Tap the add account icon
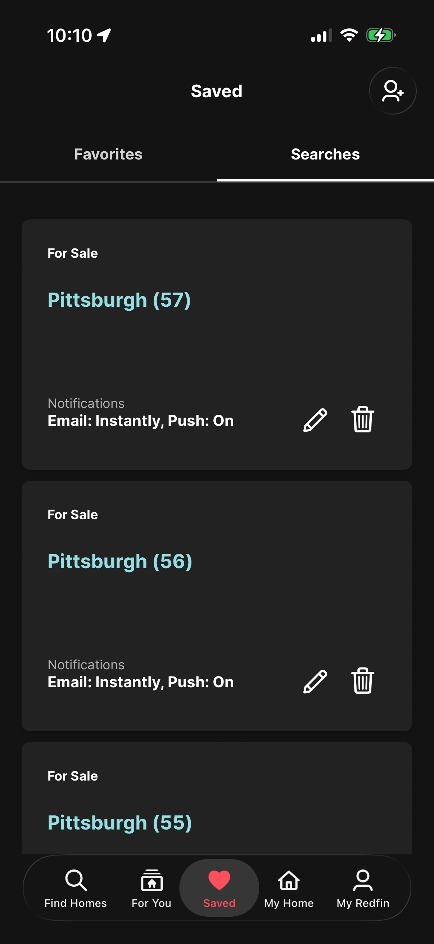This screenshot has width=434, height=944. [392, 90]
